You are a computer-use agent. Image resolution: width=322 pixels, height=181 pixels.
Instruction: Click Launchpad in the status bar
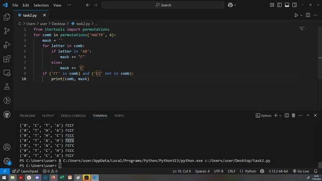point(25,171)
